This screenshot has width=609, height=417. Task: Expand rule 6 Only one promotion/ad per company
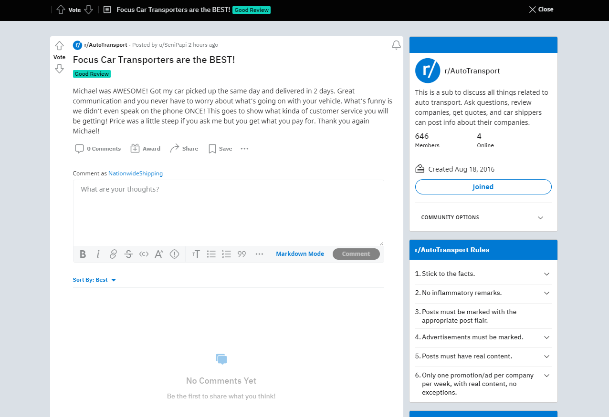pos(483,384)
